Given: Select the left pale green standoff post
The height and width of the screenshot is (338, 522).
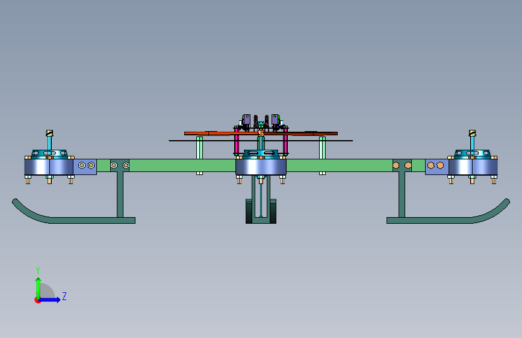Looking at the screenshot, I should coord(199,148).
